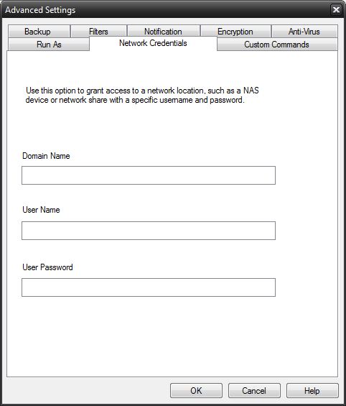This screenshot has width=346, height=406.
Task: Open the Anti-Virus tab
Action: coord(304,32)
